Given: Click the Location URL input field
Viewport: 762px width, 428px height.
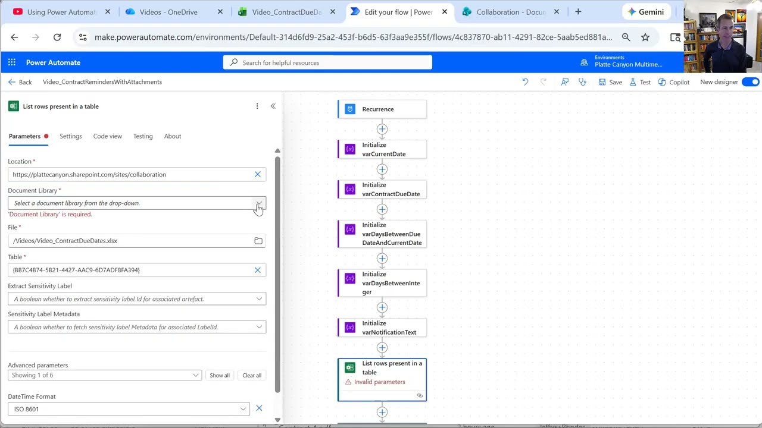Looking at the screenshot, I should 130,175.
